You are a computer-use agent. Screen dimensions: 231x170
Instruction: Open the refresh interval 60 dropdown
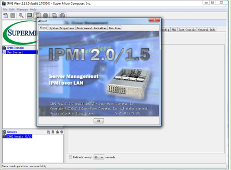pos(99,157)
